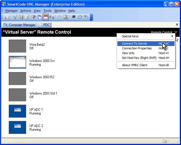
Task: Click the dark monitor icon in toolbar
Action: [74, 17]
